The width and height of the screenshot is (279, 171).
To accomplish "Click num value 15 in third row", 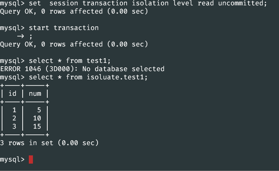I will pos(37,126).
